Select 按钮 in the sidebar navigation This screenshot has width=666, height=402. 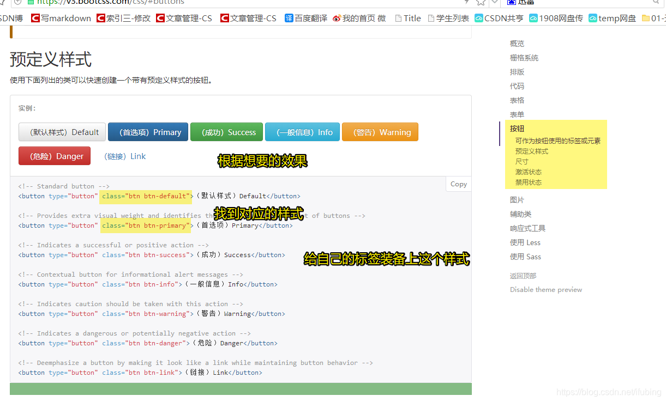pos(517,129)
